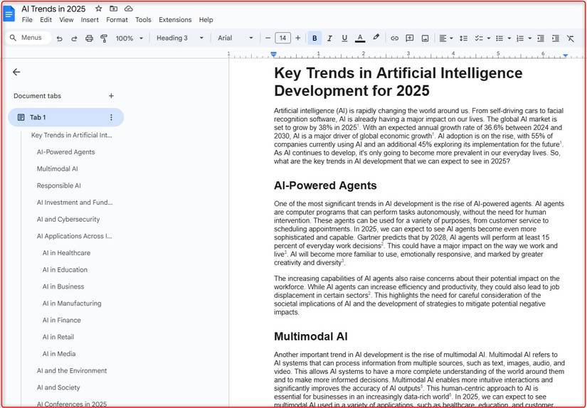Screen dimensions: 587x408
Task: Open the Insert menu
Action: click(x=90, y=20)
